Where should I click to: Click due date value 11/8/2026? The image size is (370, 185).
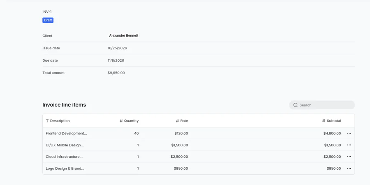tap(116, 60)
